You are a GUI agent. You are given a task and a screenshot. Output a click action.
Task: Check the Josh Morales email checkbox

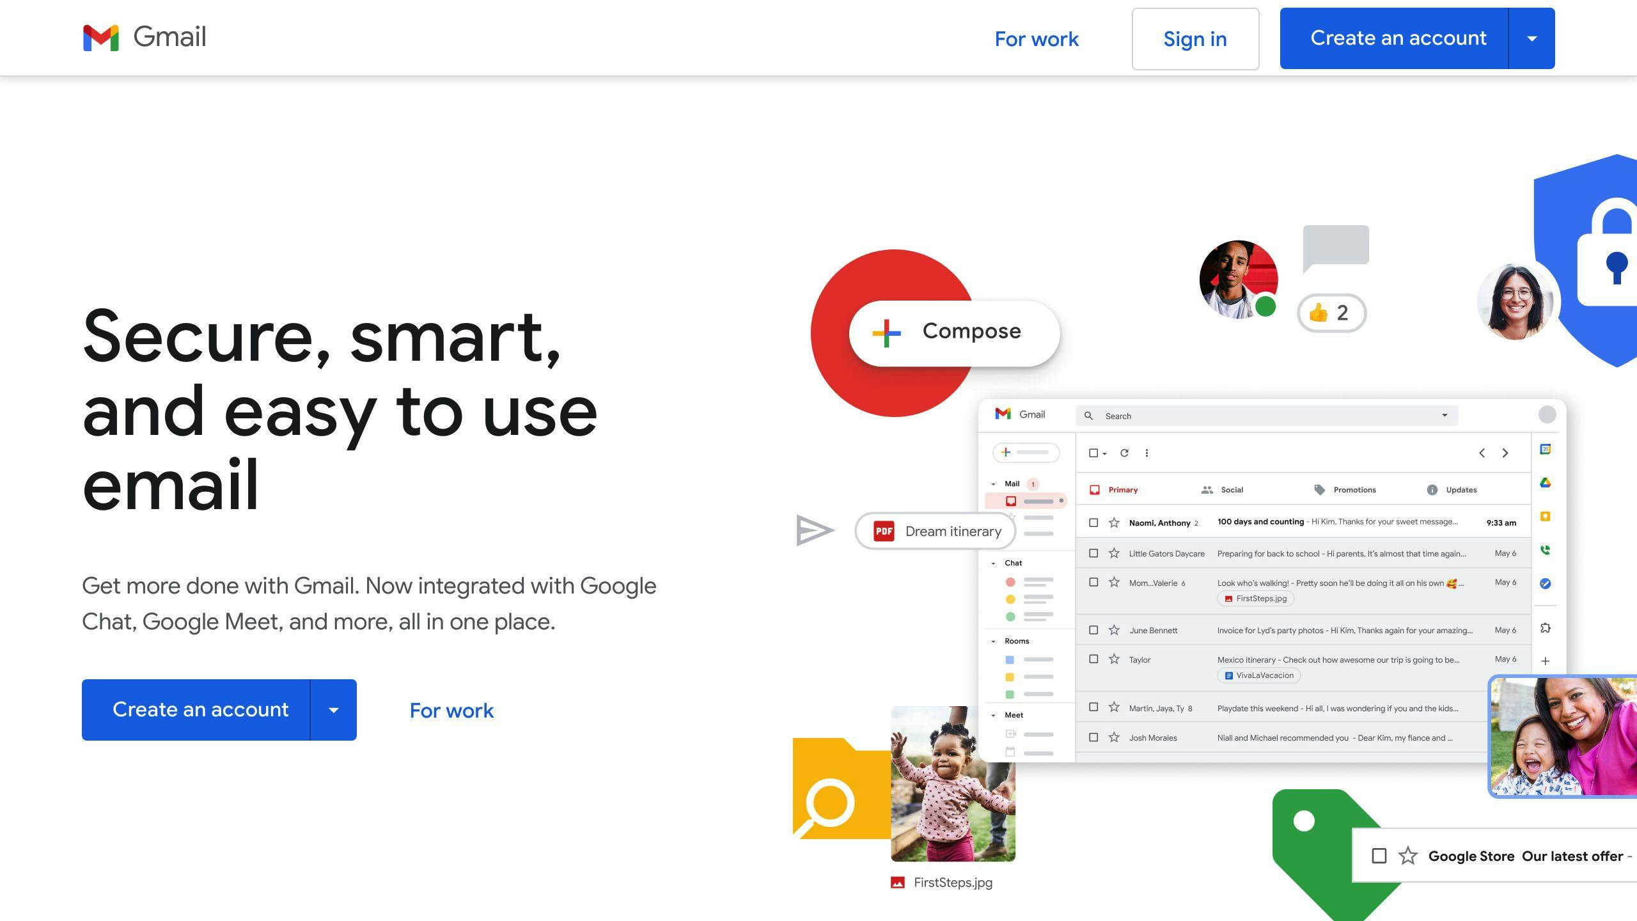coord(1093,737)
